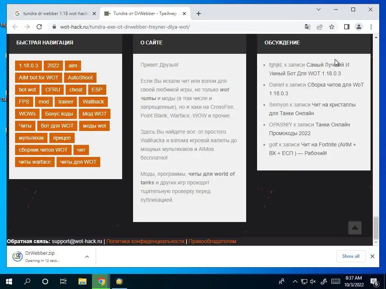Open the cheat tag
The image size is (386, 289).
click(76, 90)
